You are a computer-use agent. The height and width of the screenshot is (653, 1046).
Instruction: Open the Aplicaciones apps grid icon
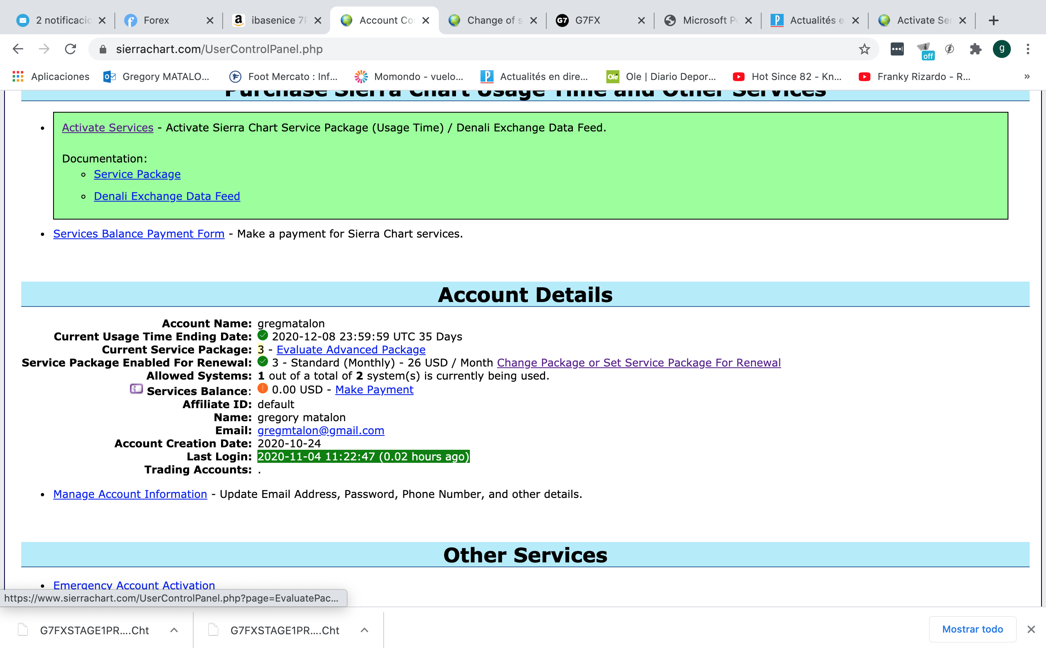pyautogui.click(x=18, y=76)
